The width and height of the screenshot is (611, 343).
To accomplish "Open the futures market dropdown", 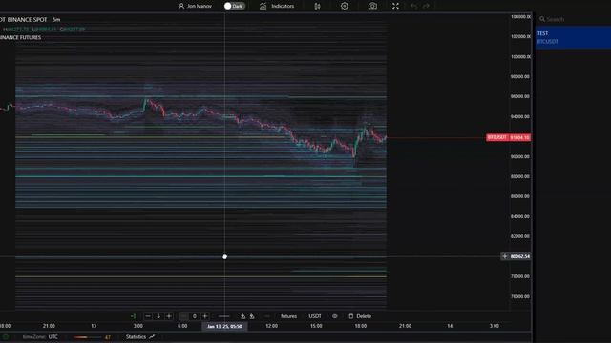I will 288,316.
